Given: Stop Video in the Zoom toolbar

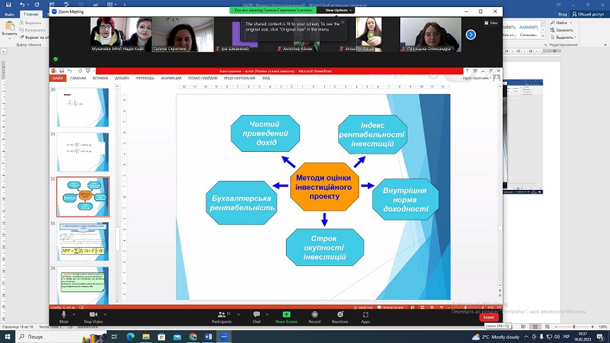Looking at the screenshot, I should (x=93, y=317).
